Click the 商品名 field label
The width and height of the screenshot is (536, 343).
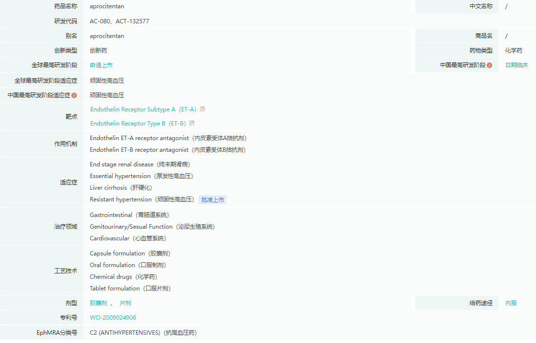click(483, 36)
